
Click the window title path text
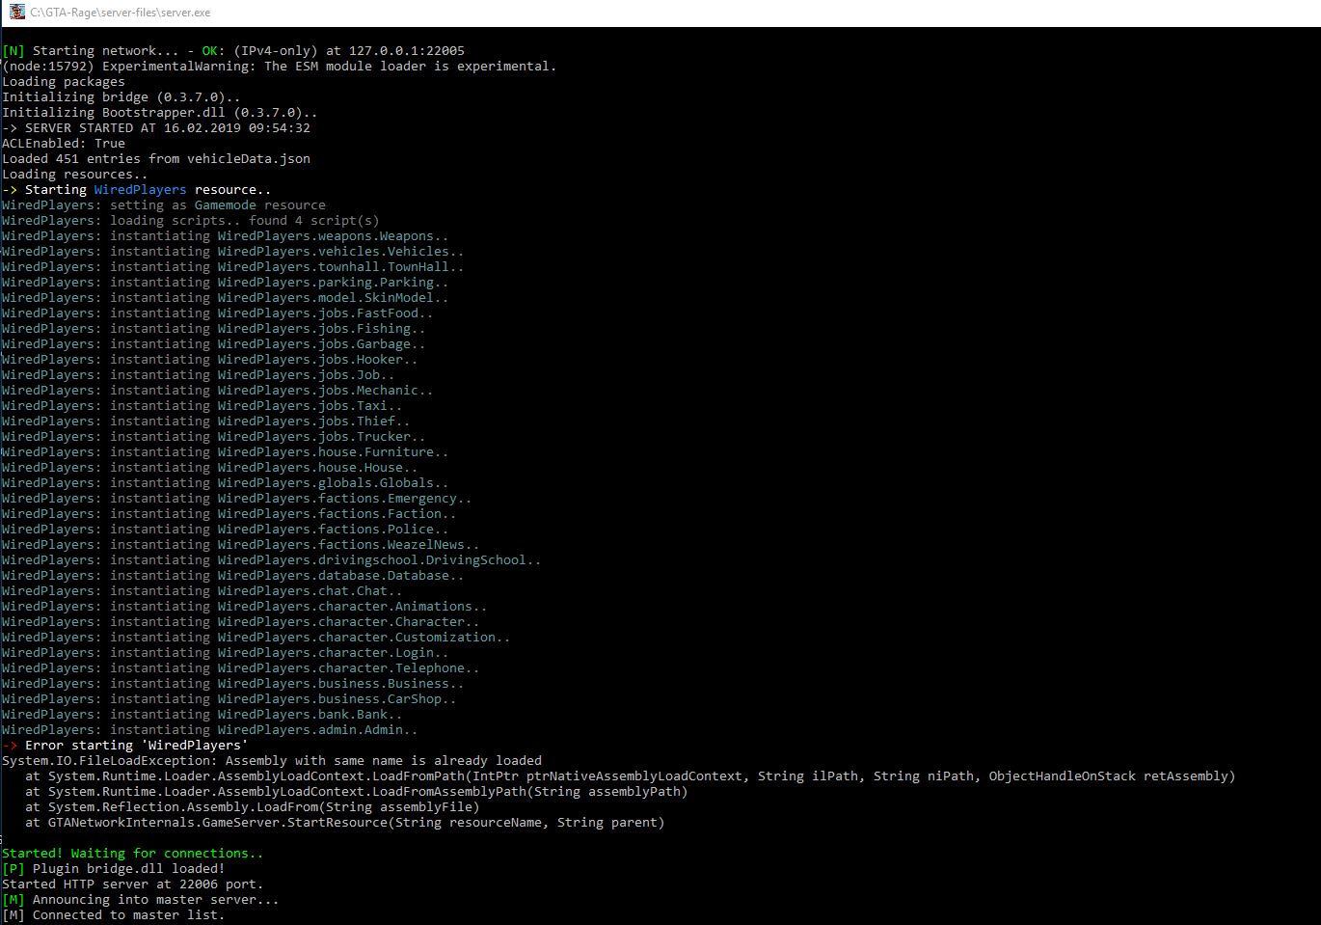[x=120, y=13]
